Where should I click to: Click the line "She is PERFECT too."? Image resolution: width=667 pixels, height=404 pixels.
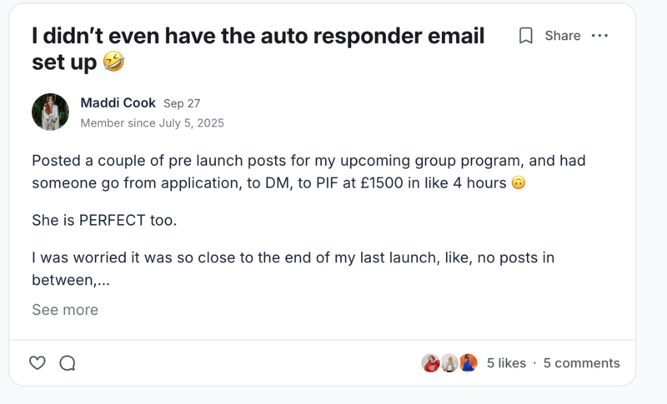[x=105, y=221]
